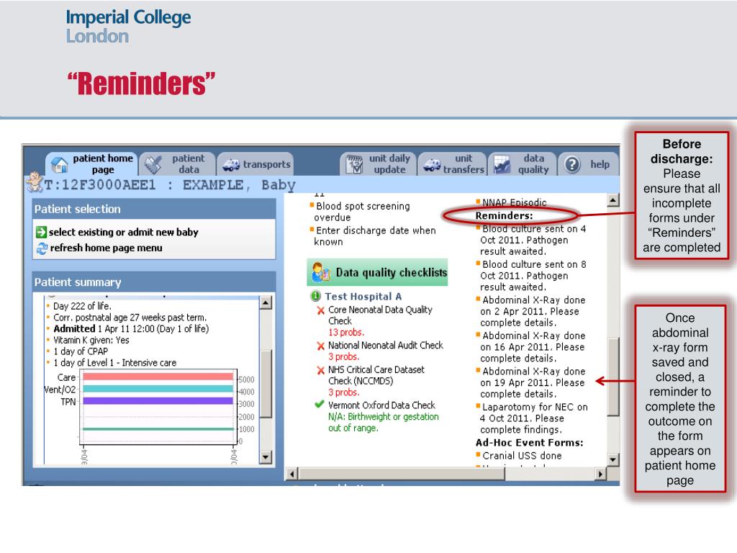Click the ambulance icon on unit transfers

point(432,165)
